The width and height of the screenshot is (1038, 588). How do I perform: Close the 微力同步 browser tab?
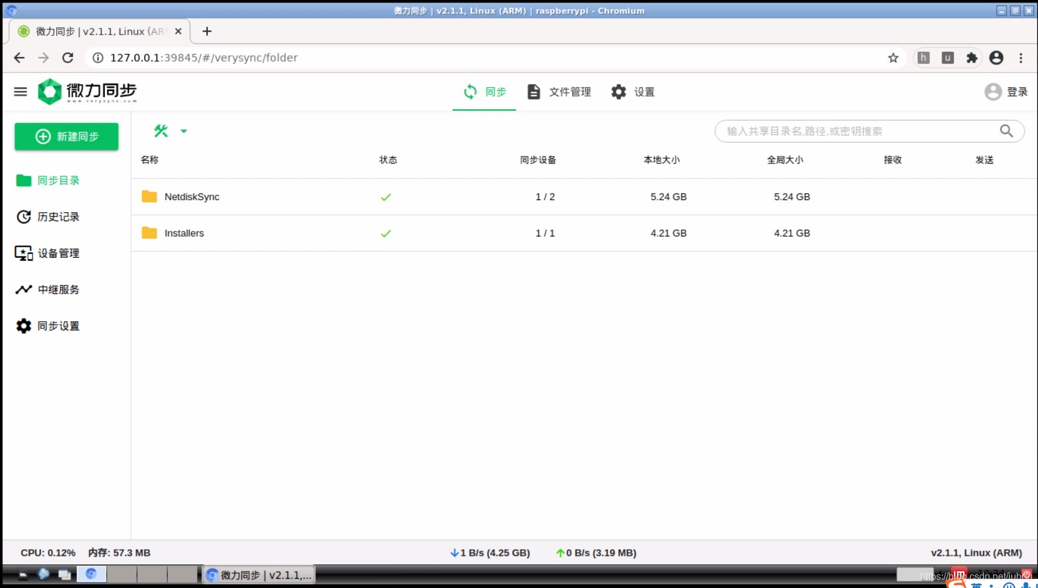tap(178, 31)
